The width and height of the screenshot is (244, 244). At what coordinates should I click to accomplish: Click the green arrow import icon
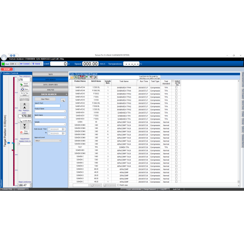[x=87, y=77]
